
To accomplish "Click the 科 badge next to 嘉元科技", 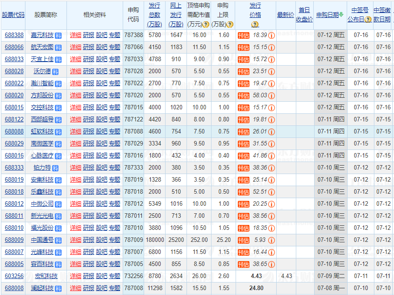I will pos(58,35).
